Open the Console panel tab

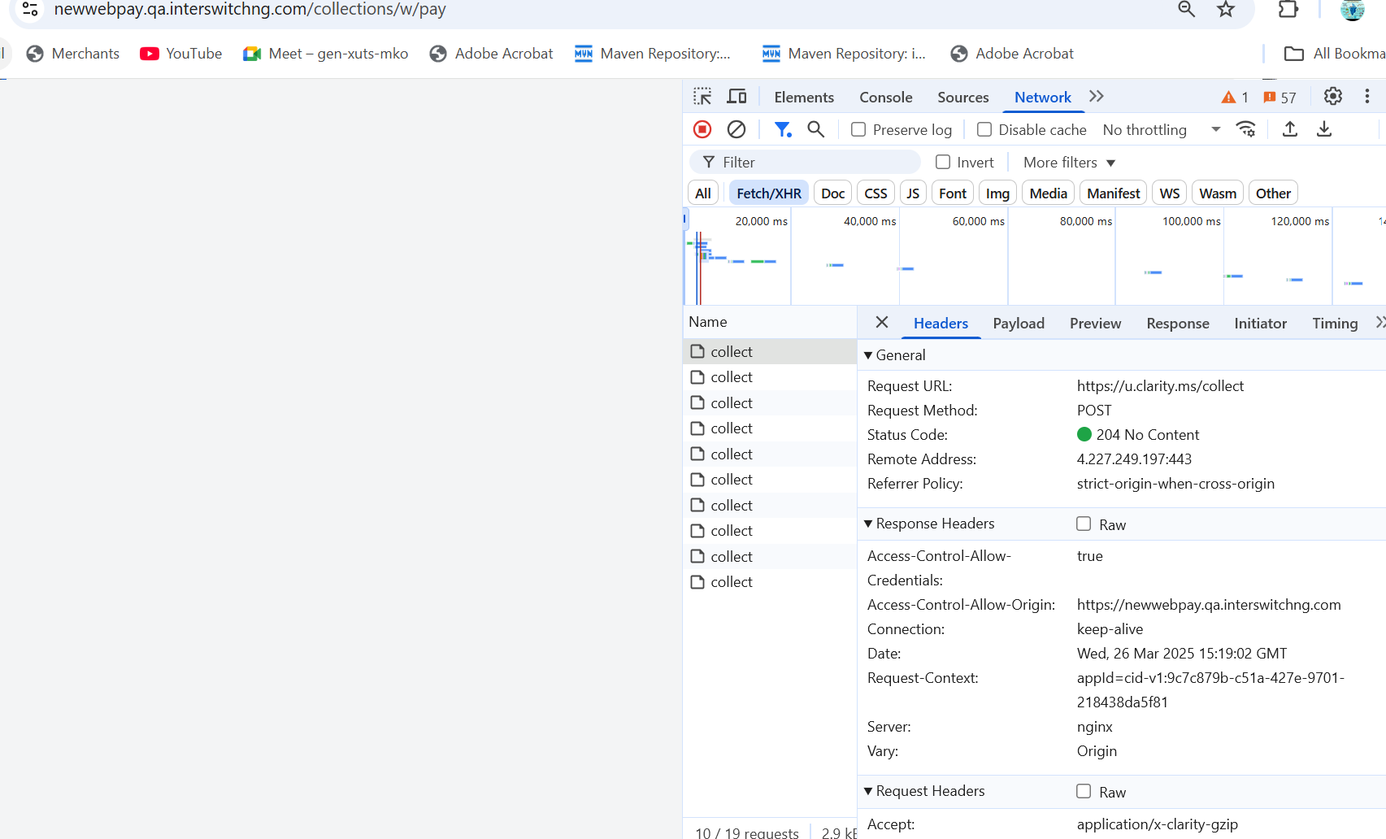click(885, 98)
